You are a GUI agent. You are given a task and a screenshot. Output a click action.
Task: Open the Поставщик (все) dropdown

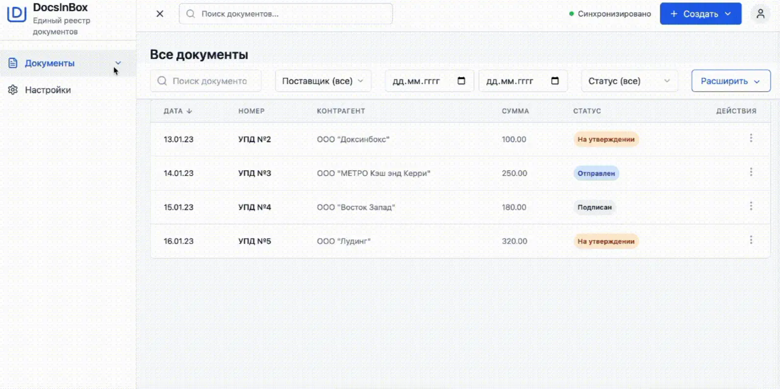tap(323, 81)
